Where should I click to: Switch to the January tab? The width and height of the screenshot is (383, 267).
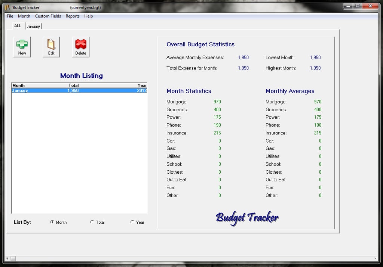(x=33, y=27)
